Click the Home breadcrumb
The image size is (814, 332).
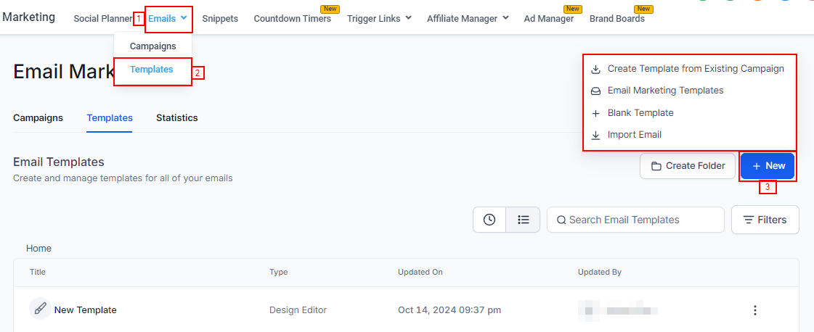tap(39, 248)
